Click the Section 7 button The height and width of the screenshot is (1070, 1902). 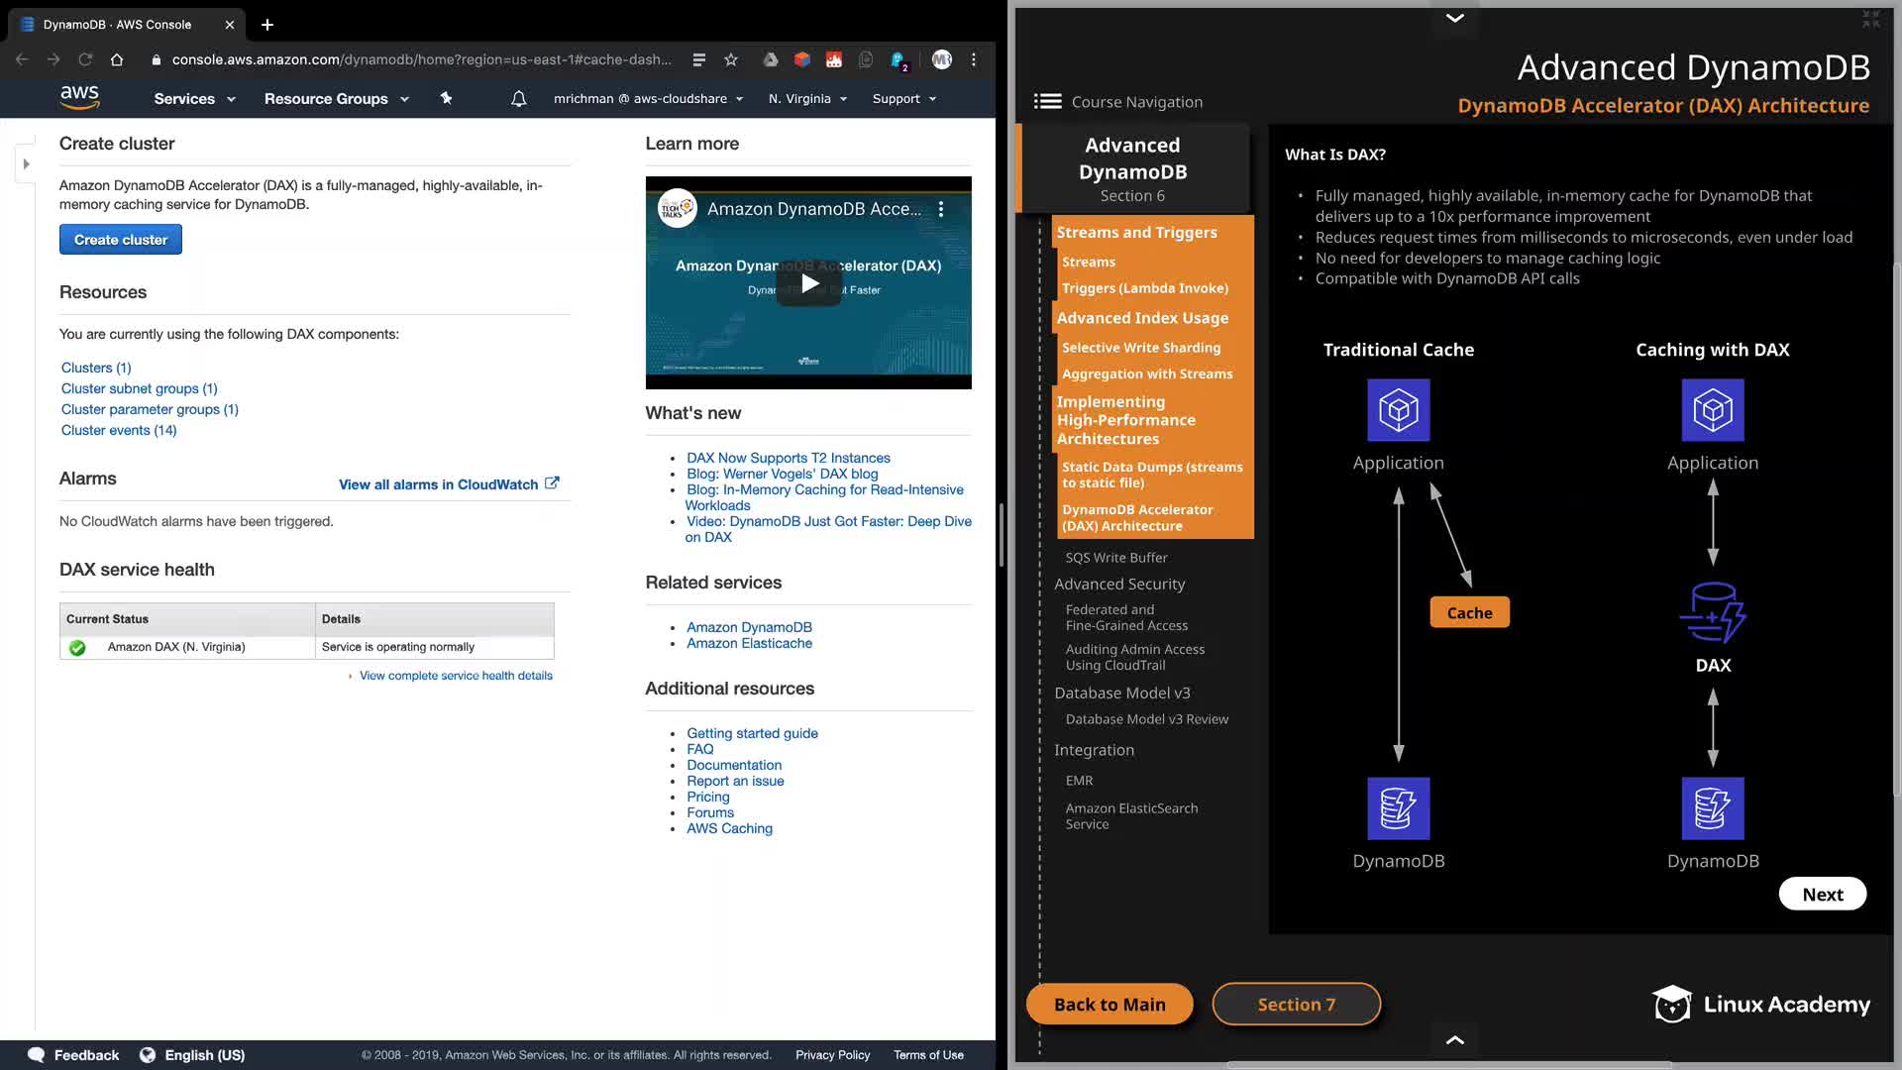(x=1296, y=1004)
